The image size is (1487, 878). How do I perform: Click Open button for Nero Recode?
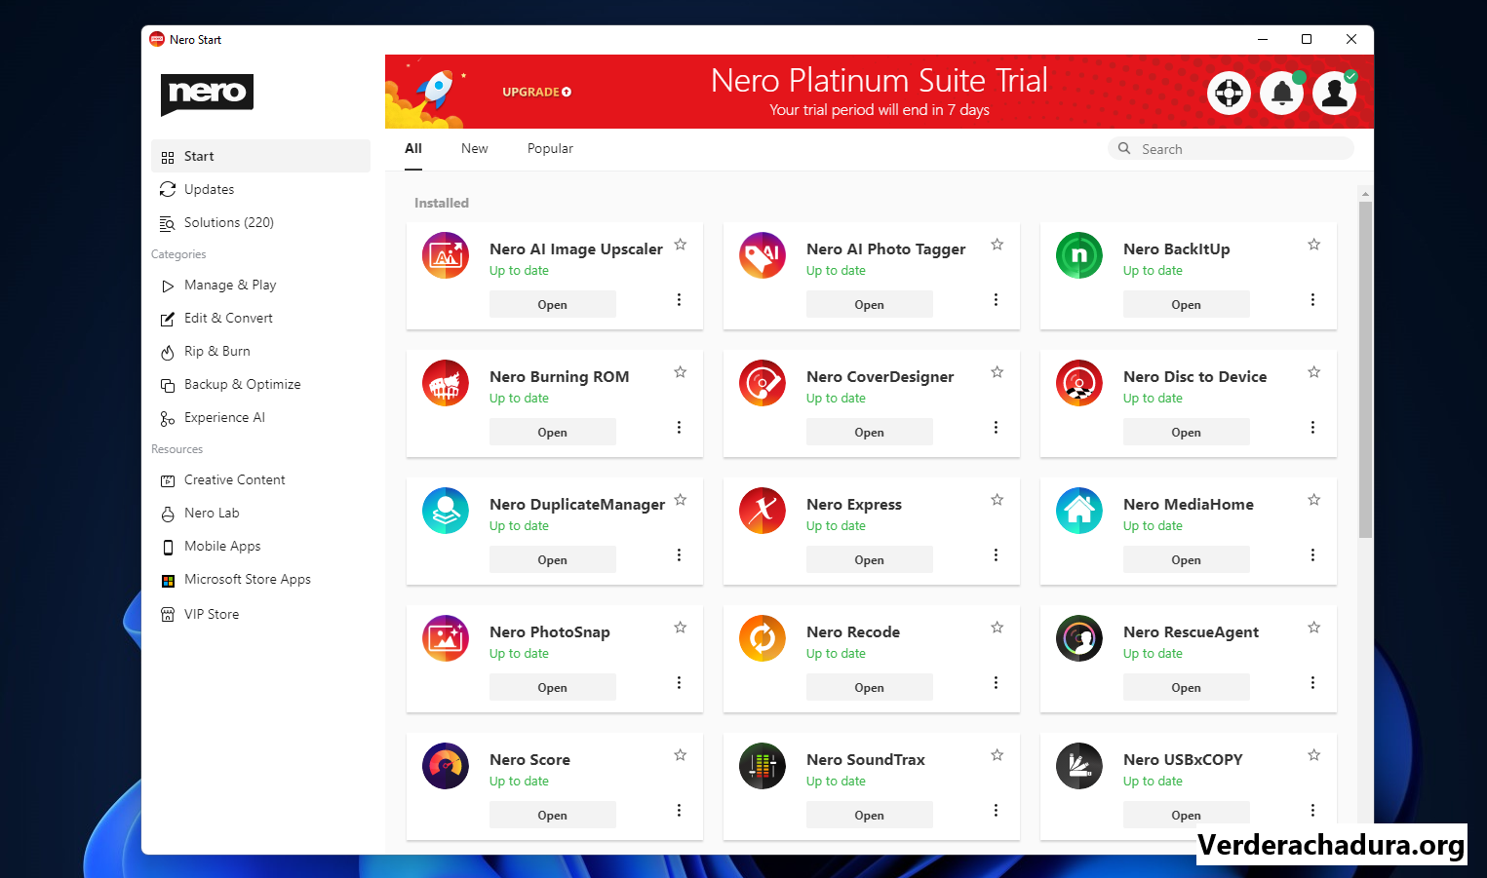870,687
